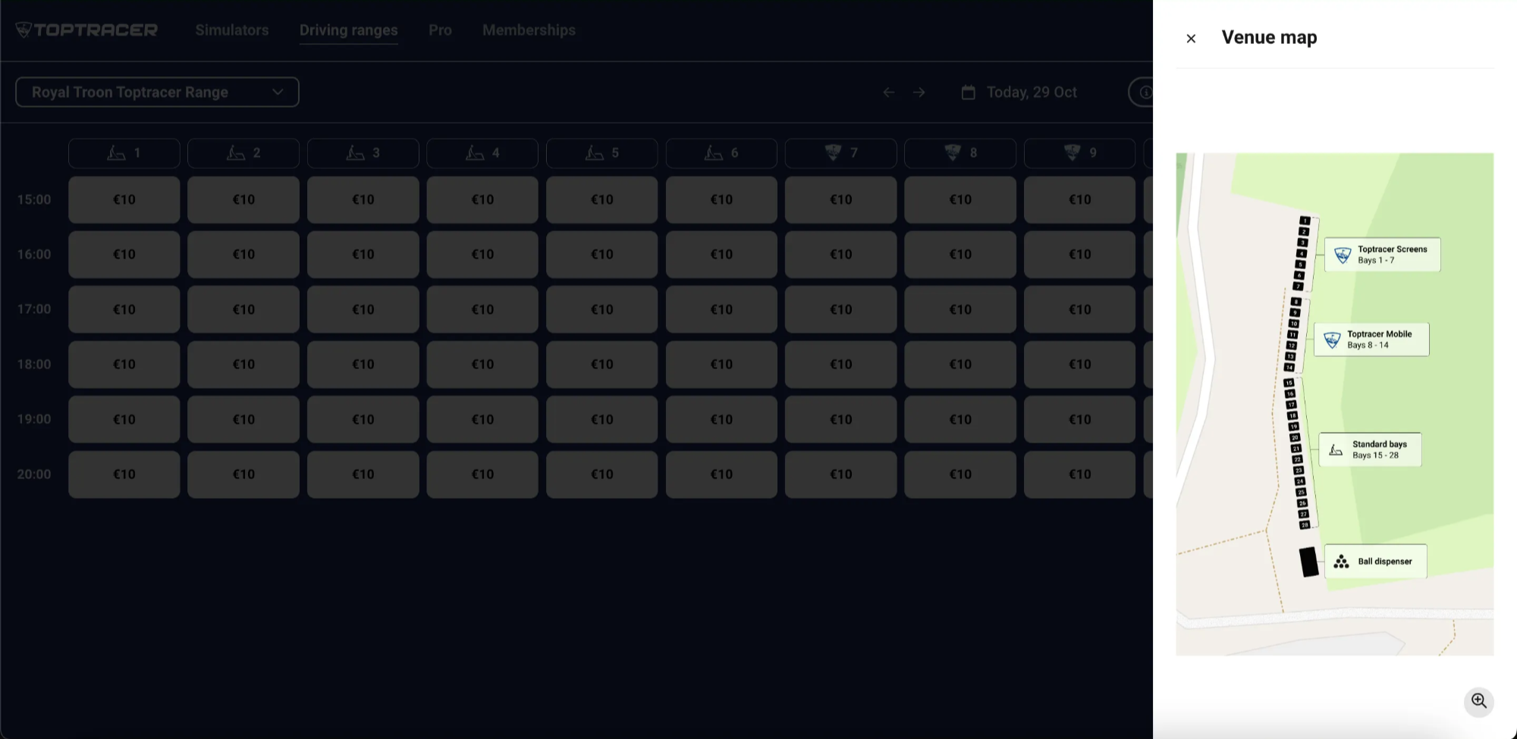Book bay 9 at 19:00 for €10
The width and height of the screenshot is (1517, 739).
click(x=1080, y=419)
